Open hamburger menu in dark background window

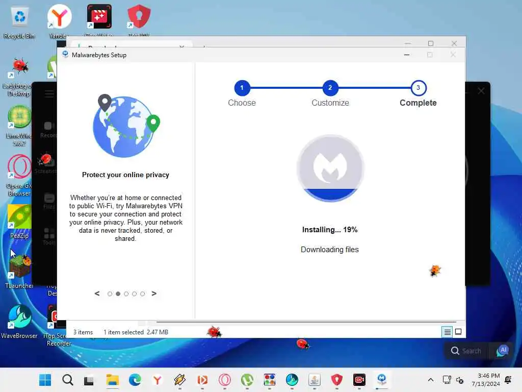tap(49, 94)
